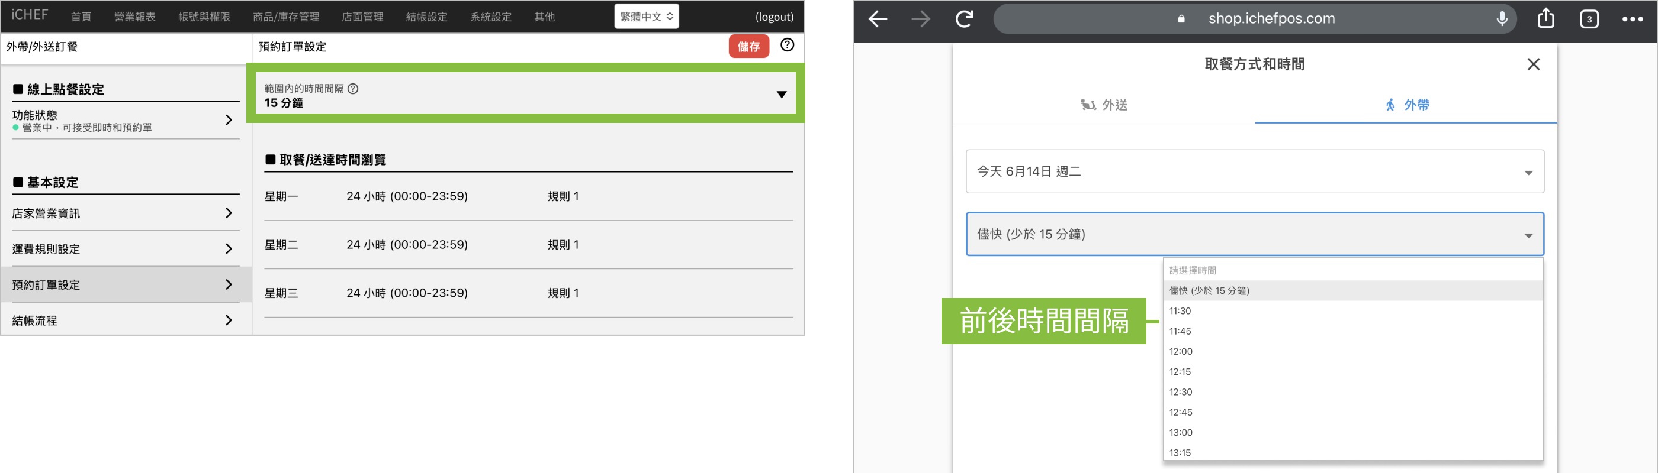1658x473 pixels.
Task: Click the browser reload icon
Action: tap(963, 20)
